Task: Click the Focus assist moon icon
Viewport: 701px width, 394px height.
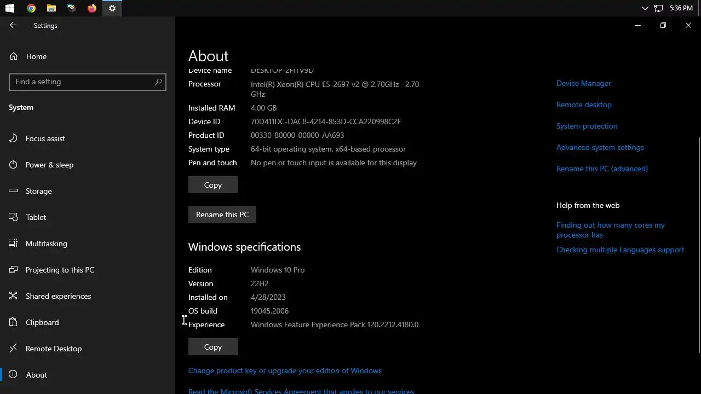Action: [x=14, y=138]
